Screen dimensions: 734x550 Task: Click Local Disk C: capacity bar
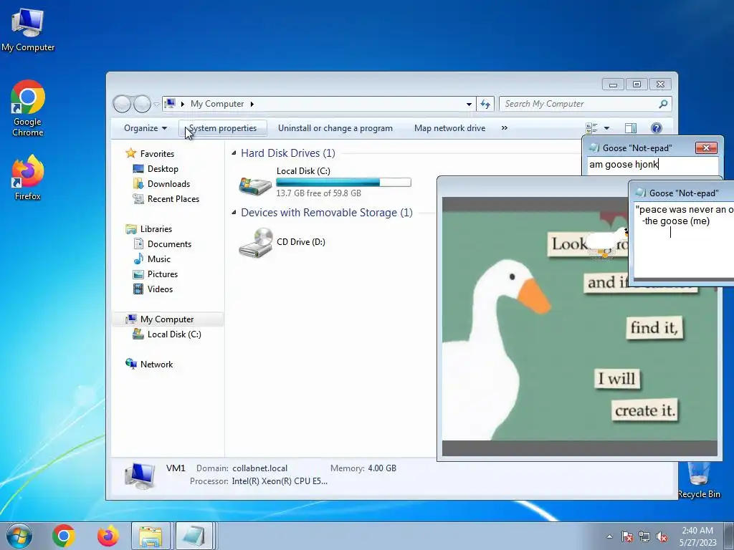(x=343, y=183)
